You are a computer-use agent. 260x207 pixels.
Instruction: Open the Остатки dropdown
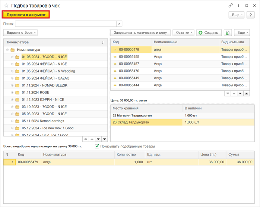[x=184, y=33]
